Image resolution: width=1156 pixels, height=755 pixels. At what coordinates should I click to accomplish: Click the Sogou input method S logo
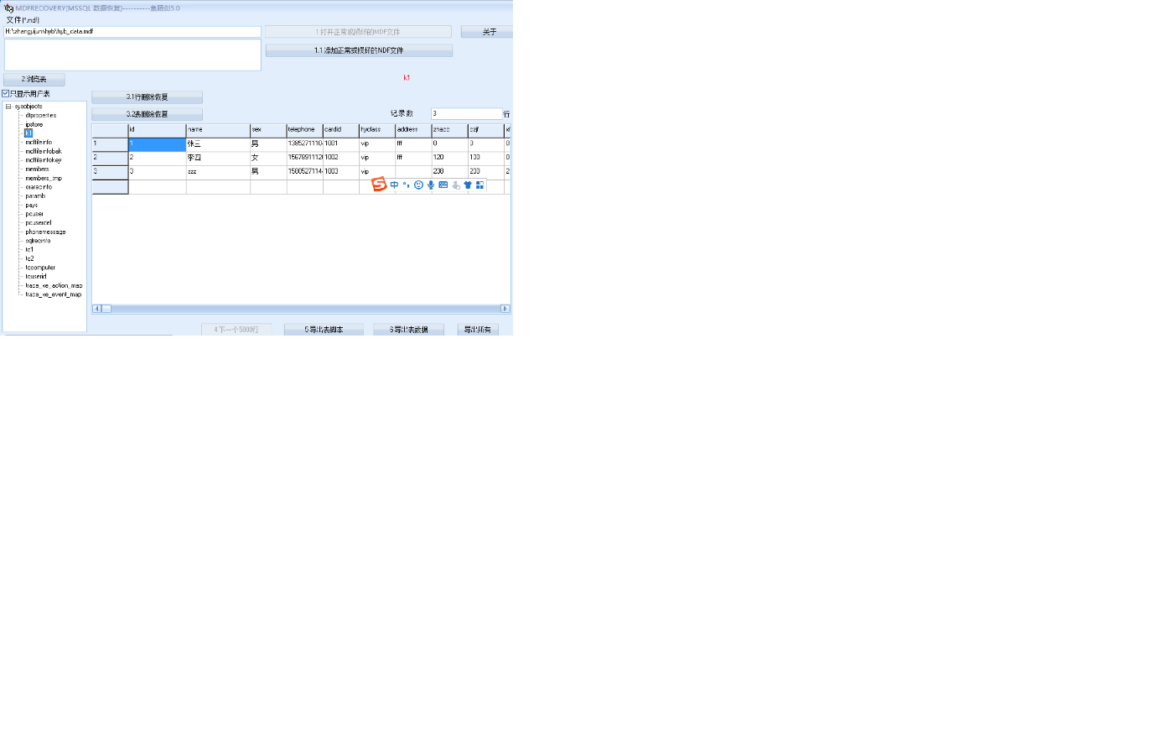point(379,185)
